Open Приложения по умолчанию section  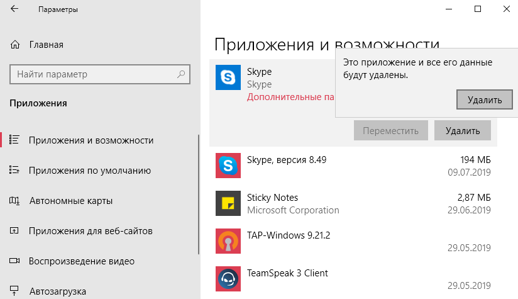click(89, 170)
